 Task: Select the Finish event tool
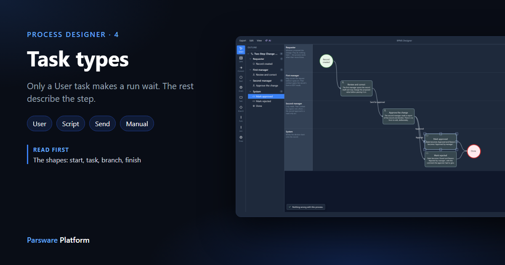[x=241, y=89]
